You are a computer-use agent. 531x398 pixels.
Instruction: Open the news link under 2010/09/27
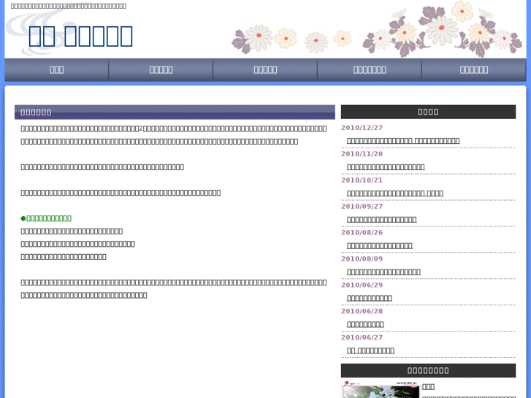coord(381,219)
